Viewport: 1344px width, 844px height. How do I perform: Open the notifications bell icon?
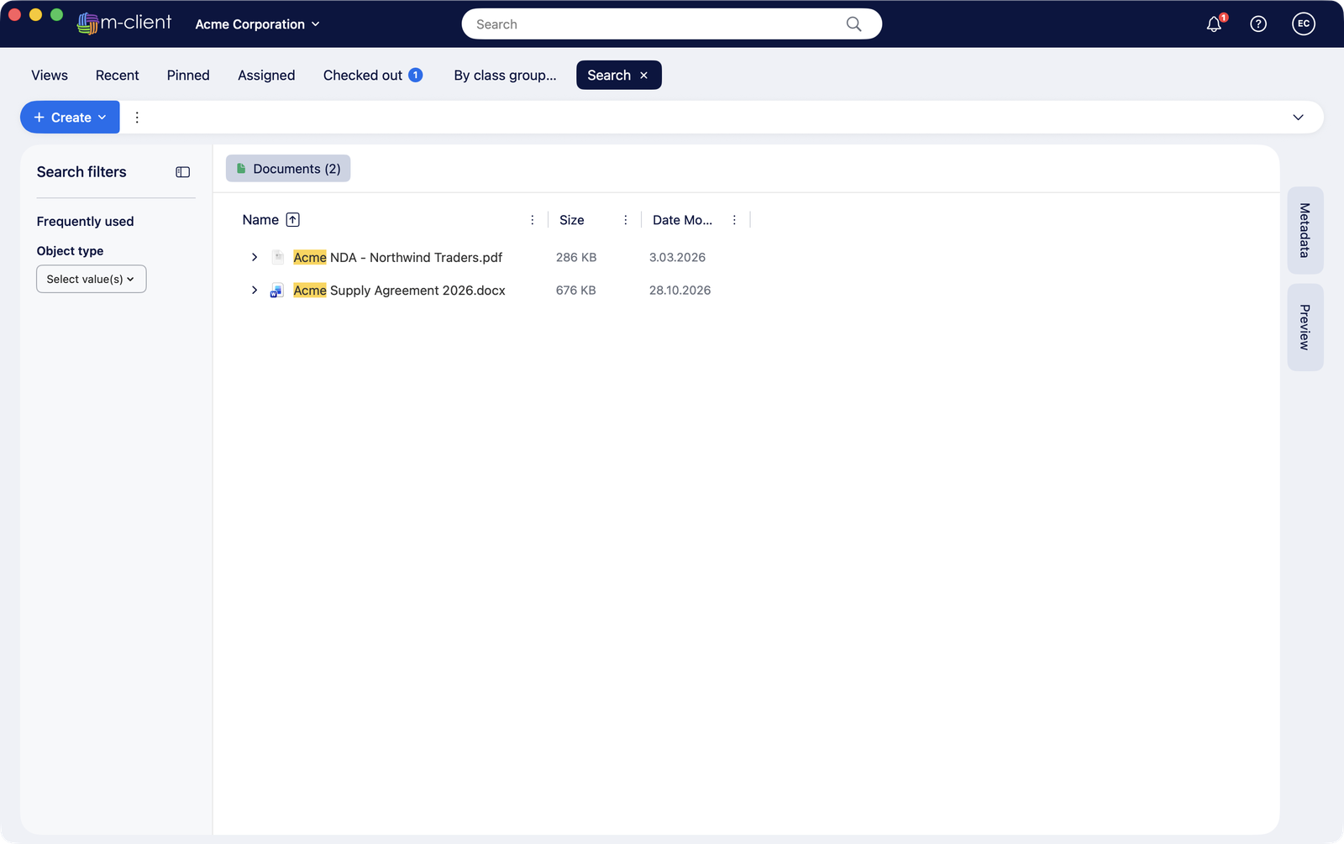click(x=1214, y=24)
